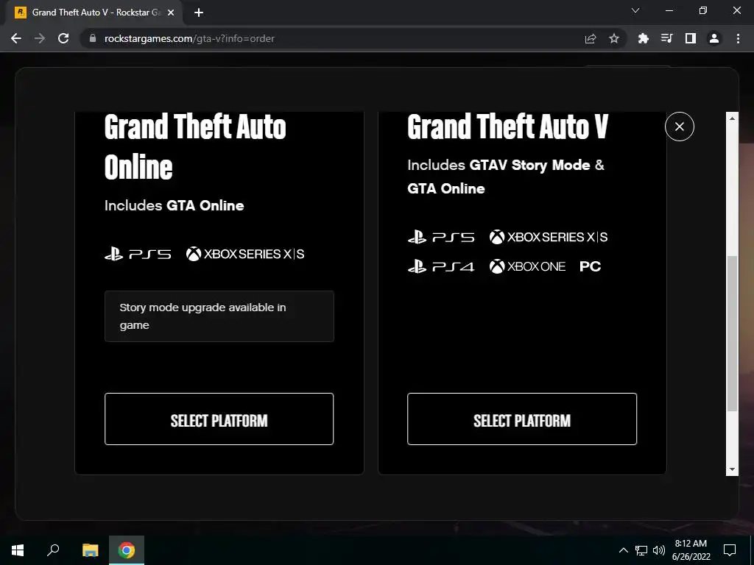The width and height of the screenshot is (754, 565).
Task: Open the taskbar clock and date
Action: click(691, 550)
